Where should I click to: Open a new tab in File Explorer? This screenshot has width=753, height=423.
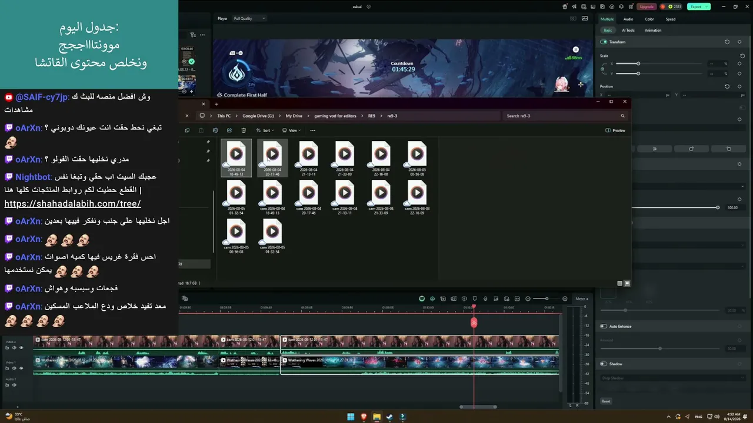point(216,104)
